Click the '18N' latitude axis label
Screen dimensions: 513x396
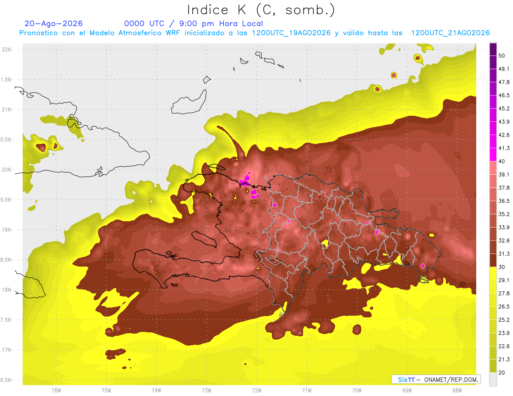6,290
